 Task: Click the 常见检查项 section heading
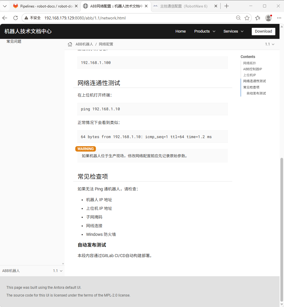[x=93, y=177]
